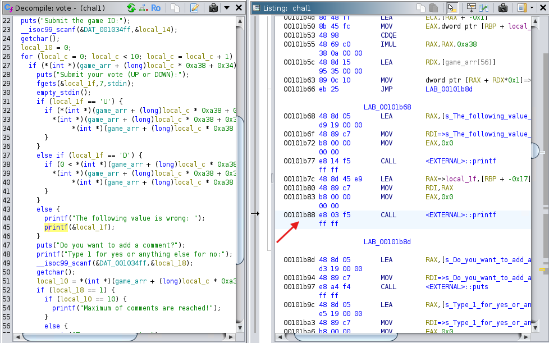549x343 pixels.
Task: Click label LAB_00101b8d header in Listing
Action: [x=387, y=242]
